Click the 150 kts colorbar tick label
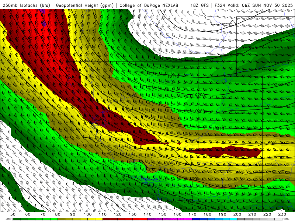 (162, 214)
